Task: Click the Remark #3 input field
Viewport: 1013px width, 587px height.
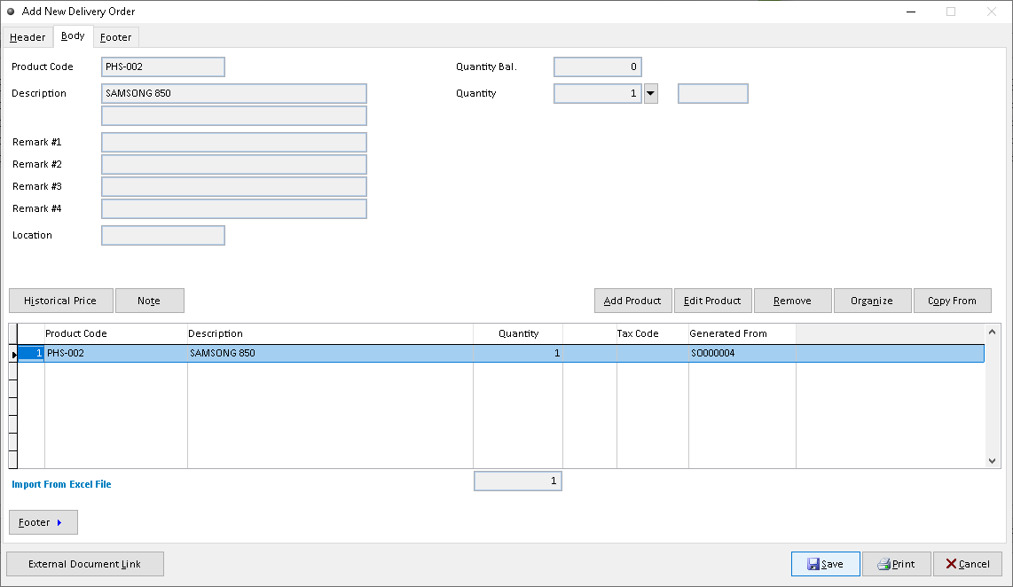Action: point(234,186)
